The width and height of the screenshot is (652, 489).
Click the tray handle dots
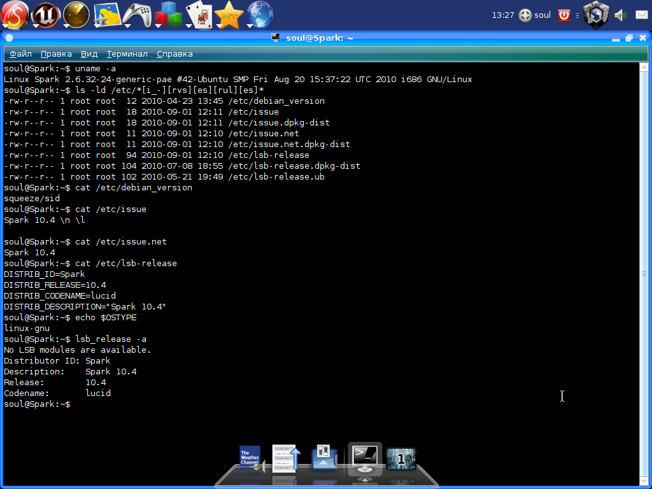577,15
